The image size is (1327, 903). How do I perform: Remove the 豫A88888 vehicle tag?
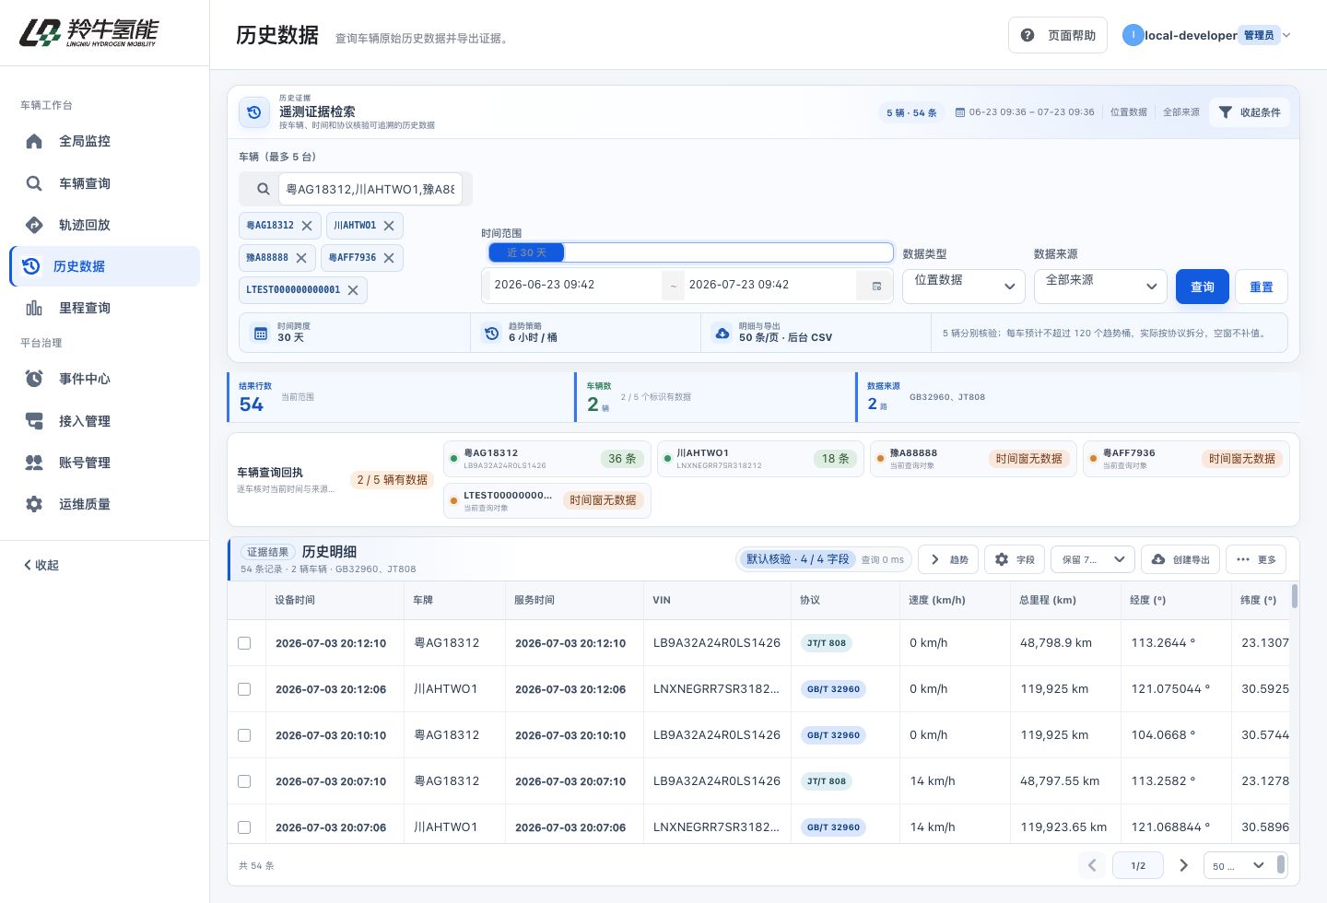[301, 258]
